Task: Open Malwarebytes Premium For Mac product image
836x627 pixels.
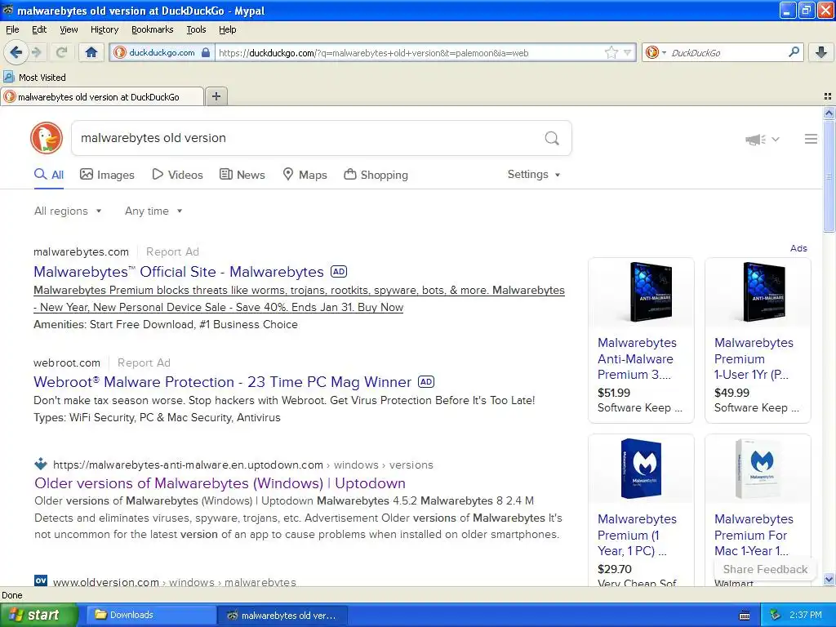Action: point(758,469)
